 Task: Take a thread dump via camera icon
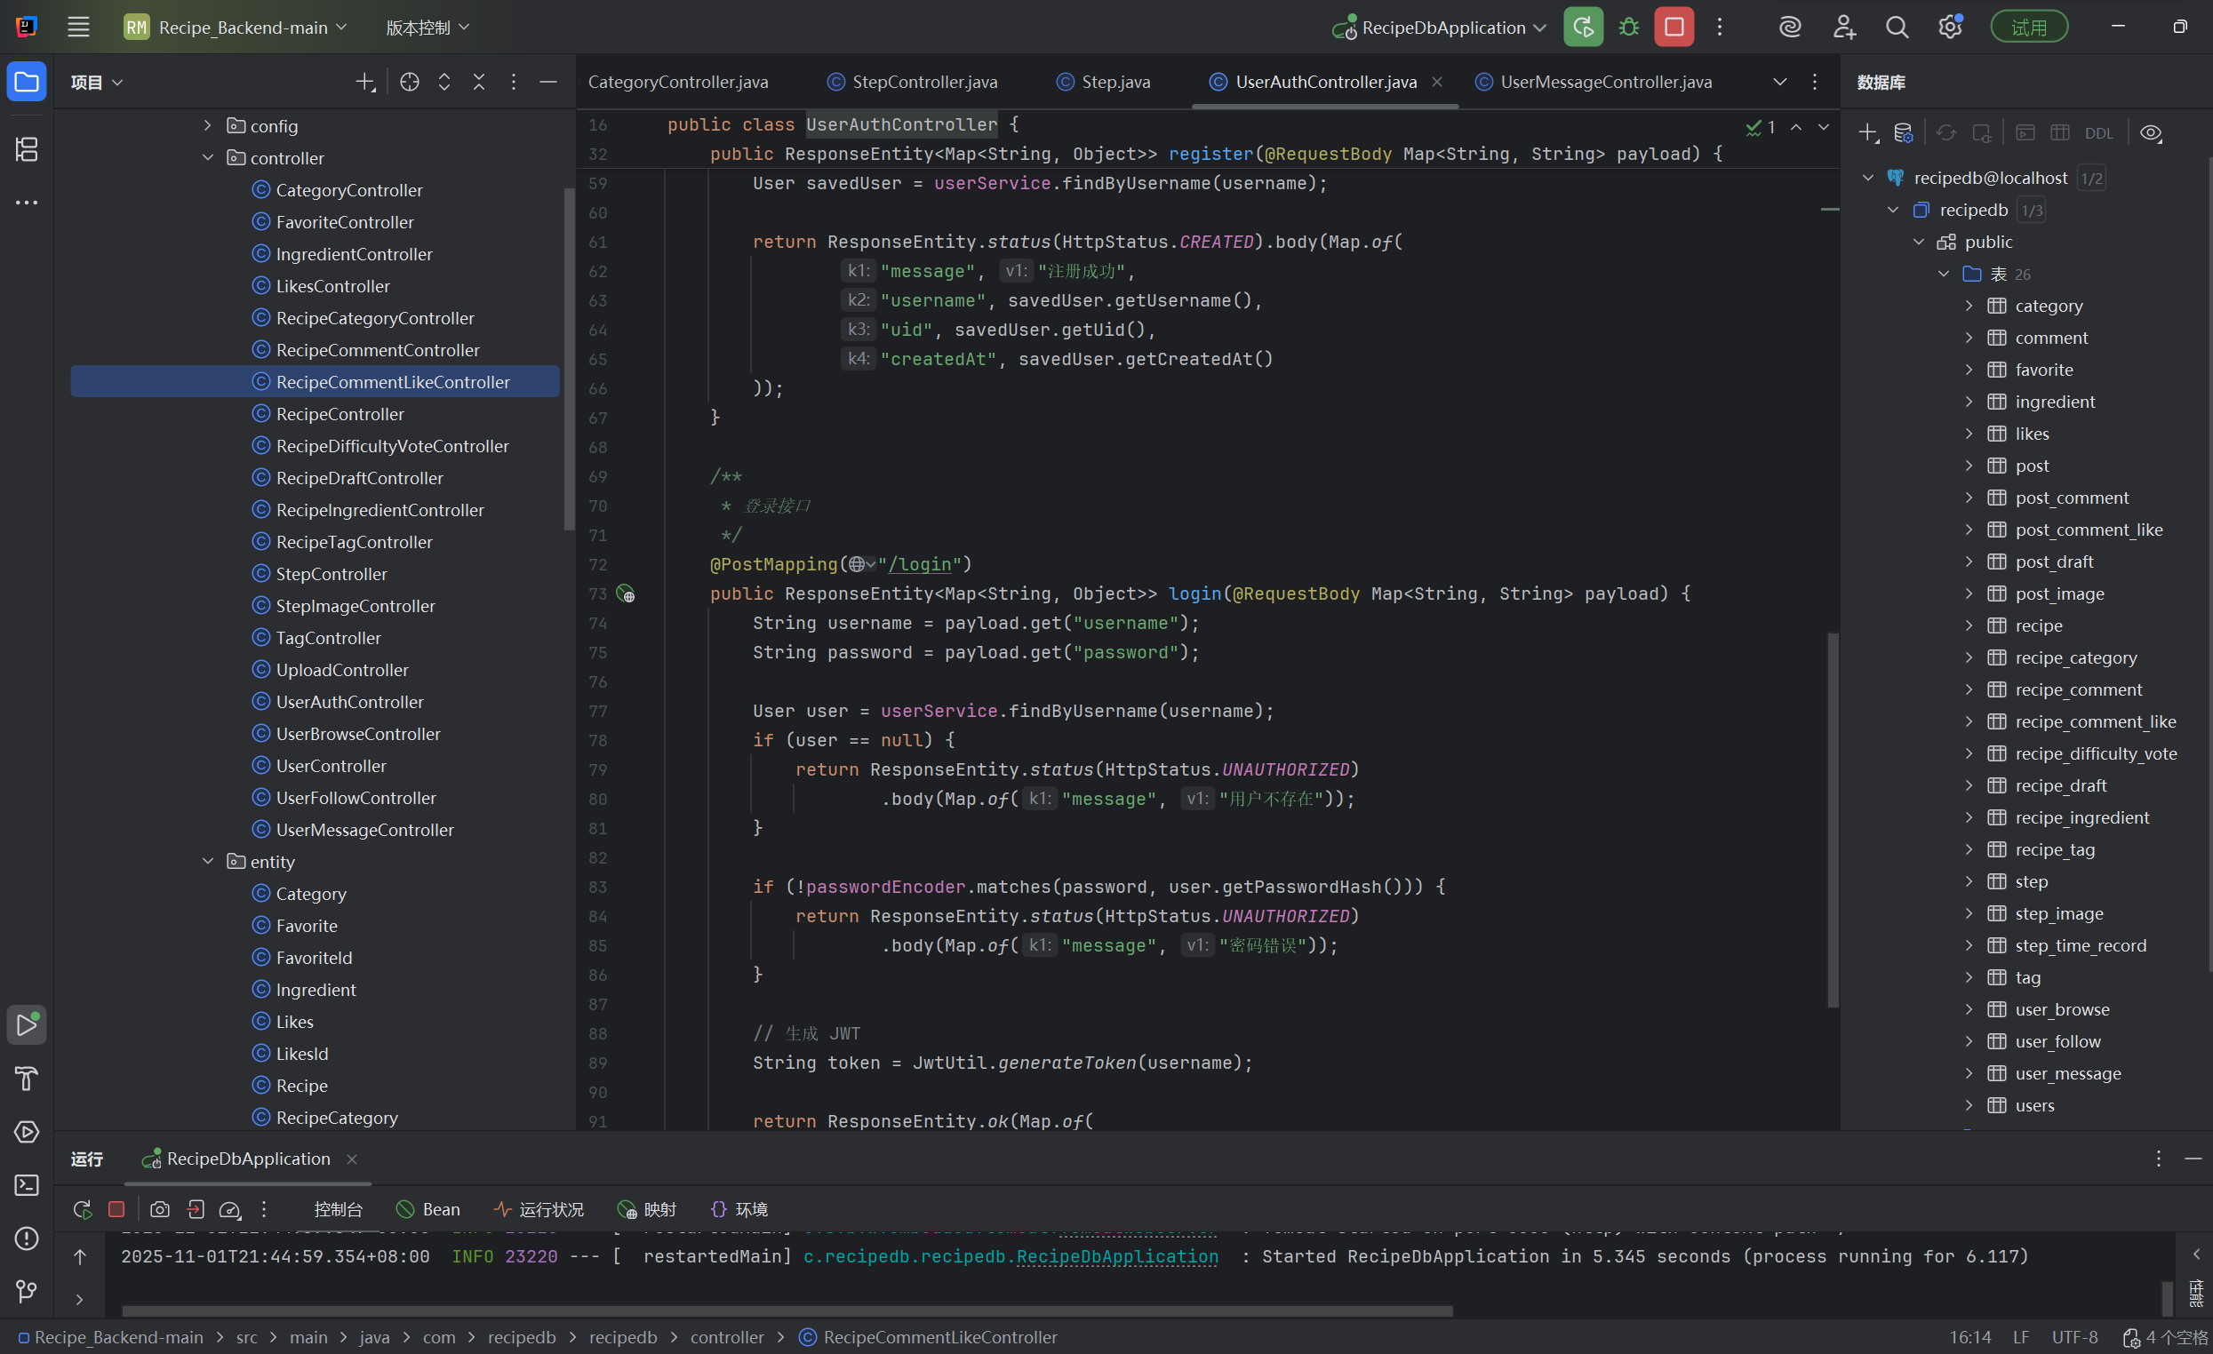160,1209
